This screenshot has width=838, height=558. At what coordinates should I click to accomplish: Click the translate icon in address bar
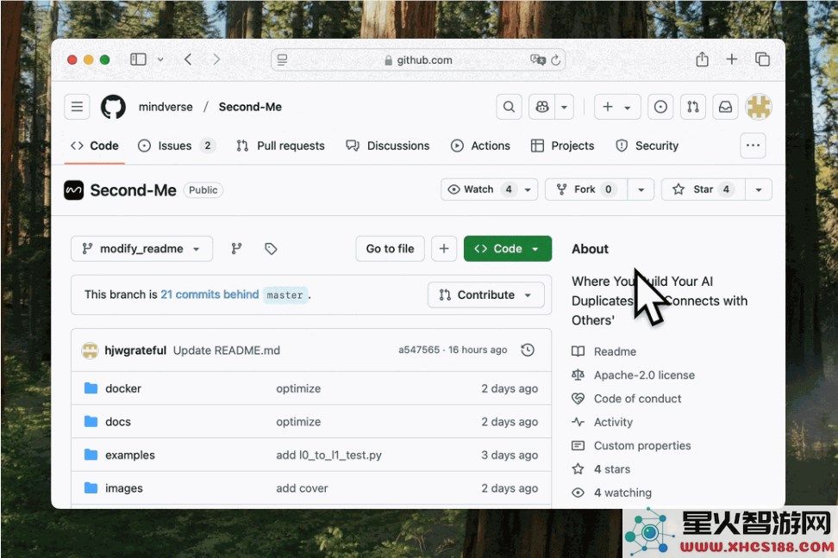click(537, 59)
